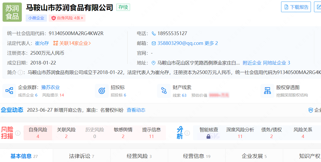
Task: Switch to 基本信息 27 tab
Action: coord(24,156)
